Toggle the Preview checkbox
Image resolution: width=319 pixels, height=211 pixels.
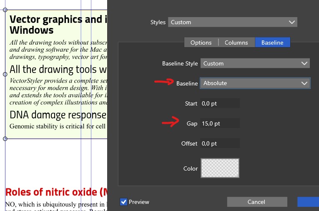tap(124, 202)
